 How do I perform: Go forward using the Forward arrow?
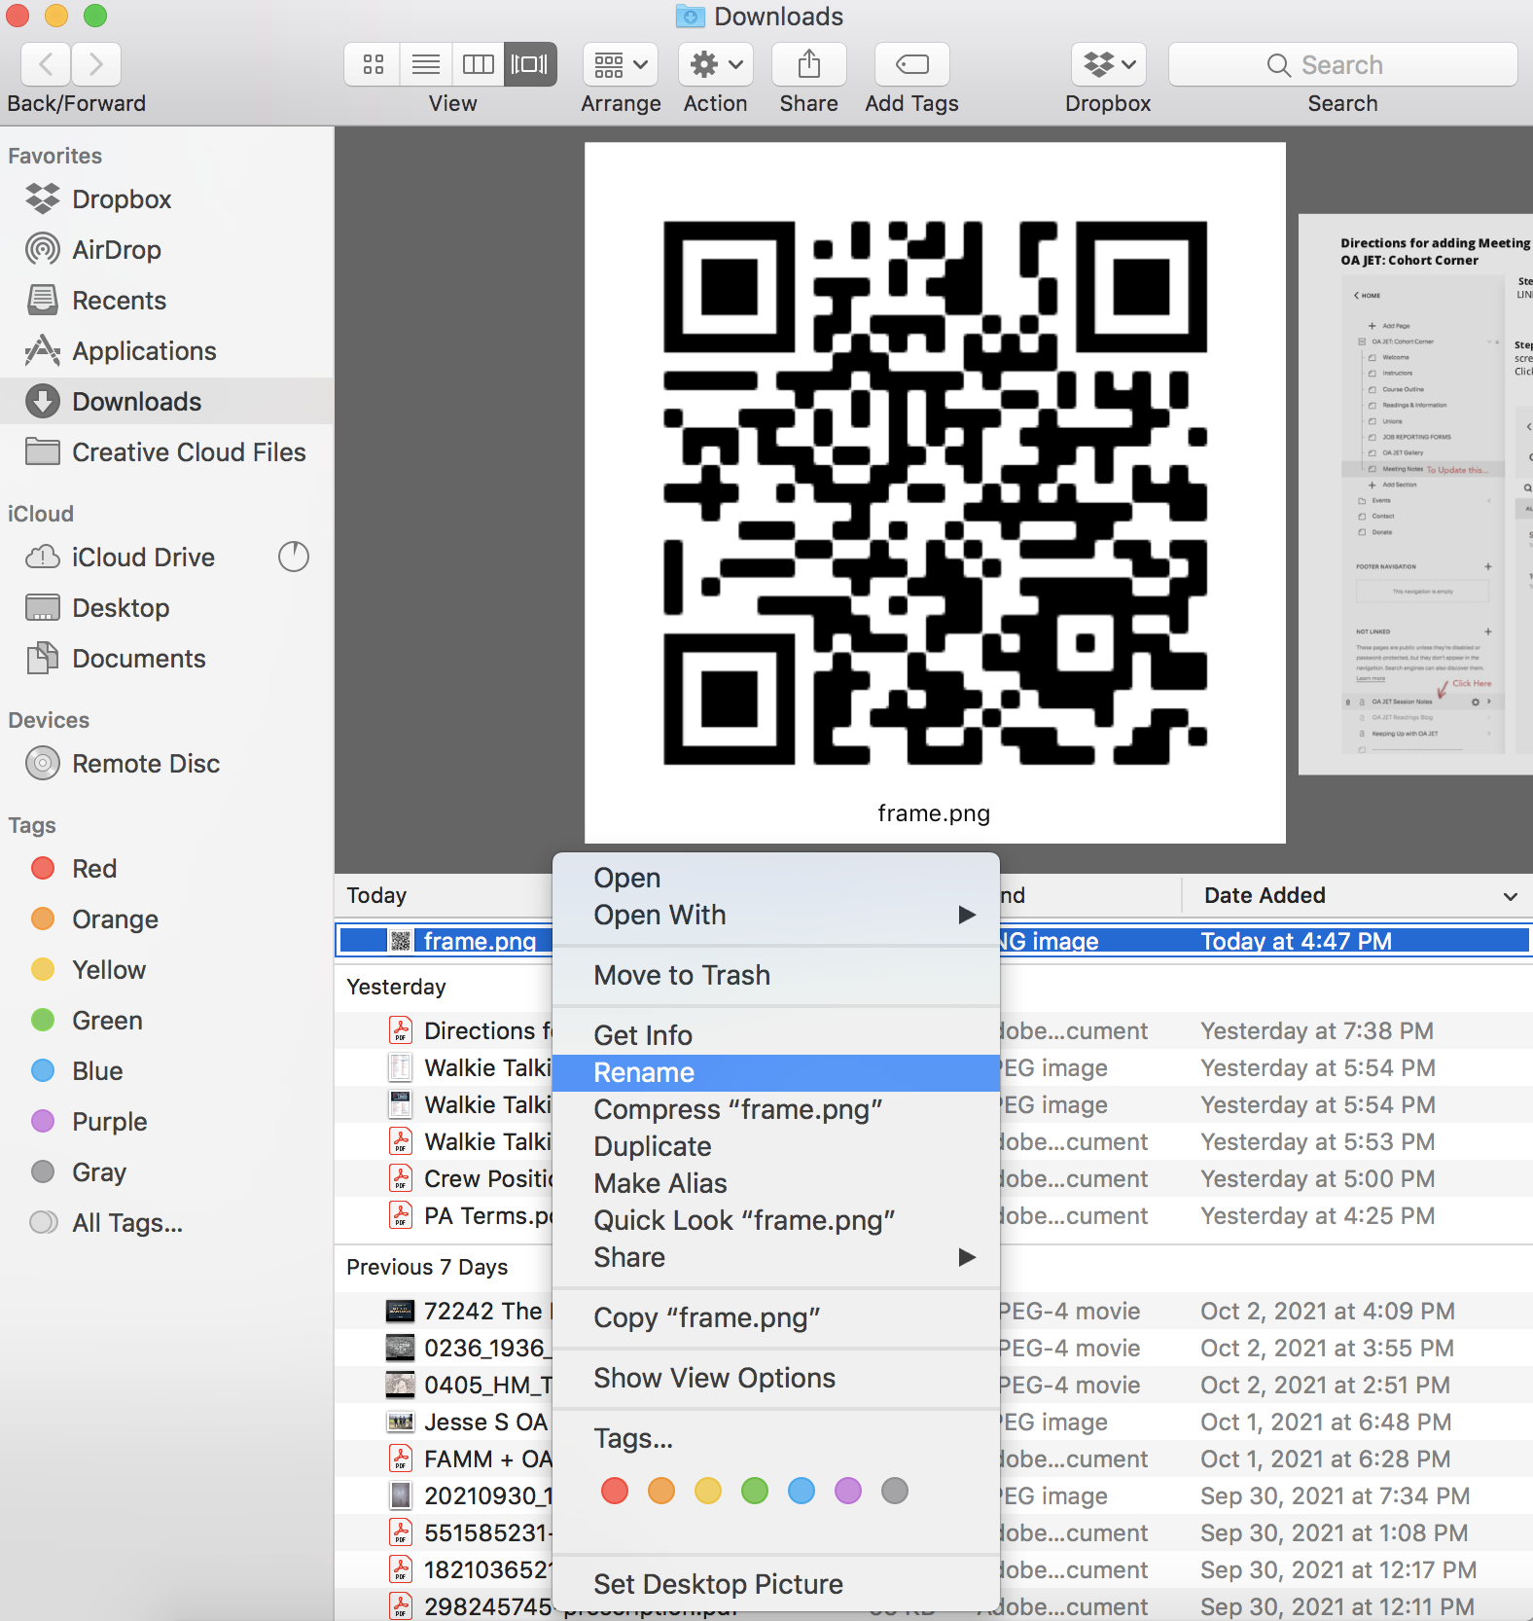pyautogui.click(x=96, y=65)
